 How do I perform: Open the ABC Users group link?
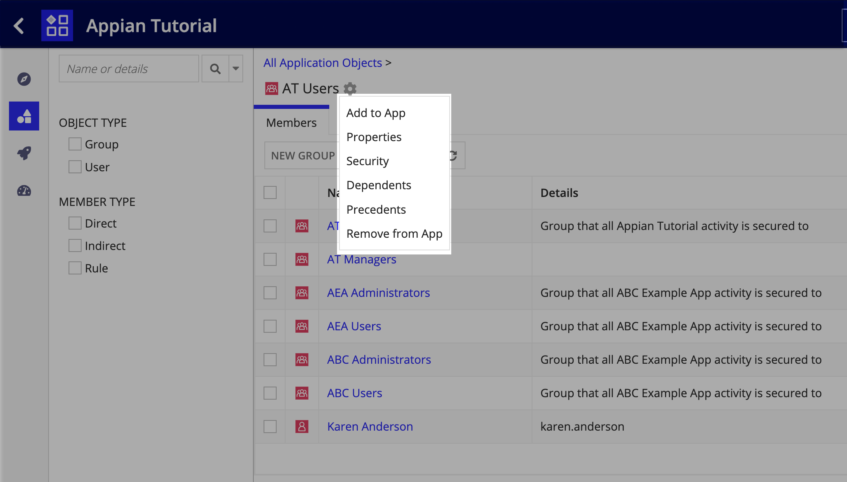(355, 393)
